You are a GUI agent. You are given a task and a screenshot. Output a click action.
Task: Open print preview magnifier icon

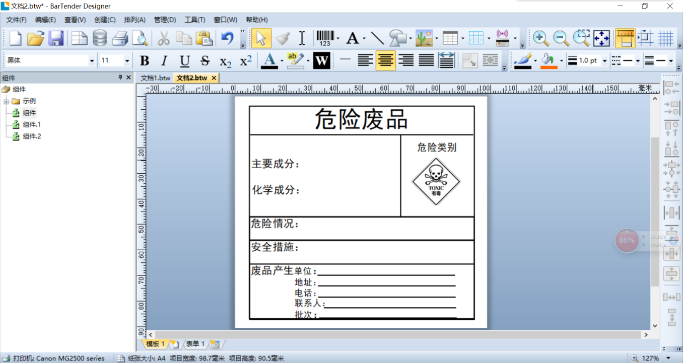[x=140, y=38]
